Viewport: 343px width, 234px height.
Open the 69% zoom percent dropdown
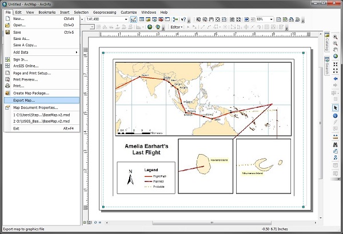click(x=271, y=19)
